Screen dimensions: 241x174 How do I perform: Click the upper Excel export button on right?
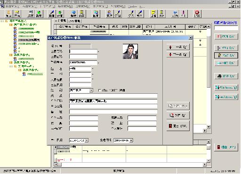pos(226,87)
